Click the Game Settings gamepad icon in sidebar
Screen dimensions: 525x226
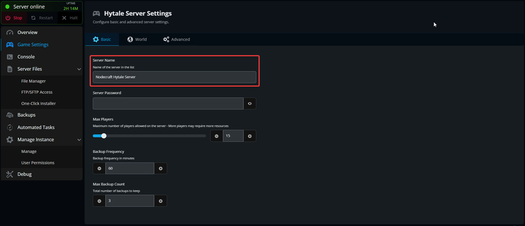9,45
